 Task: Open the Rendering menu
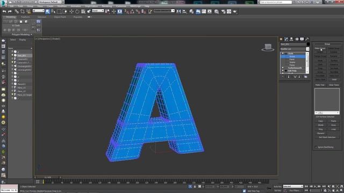tap(107, 6)
